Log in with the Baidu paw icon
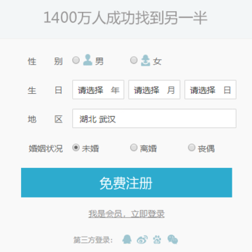This screenshot has width=252, height=252. 157,239
